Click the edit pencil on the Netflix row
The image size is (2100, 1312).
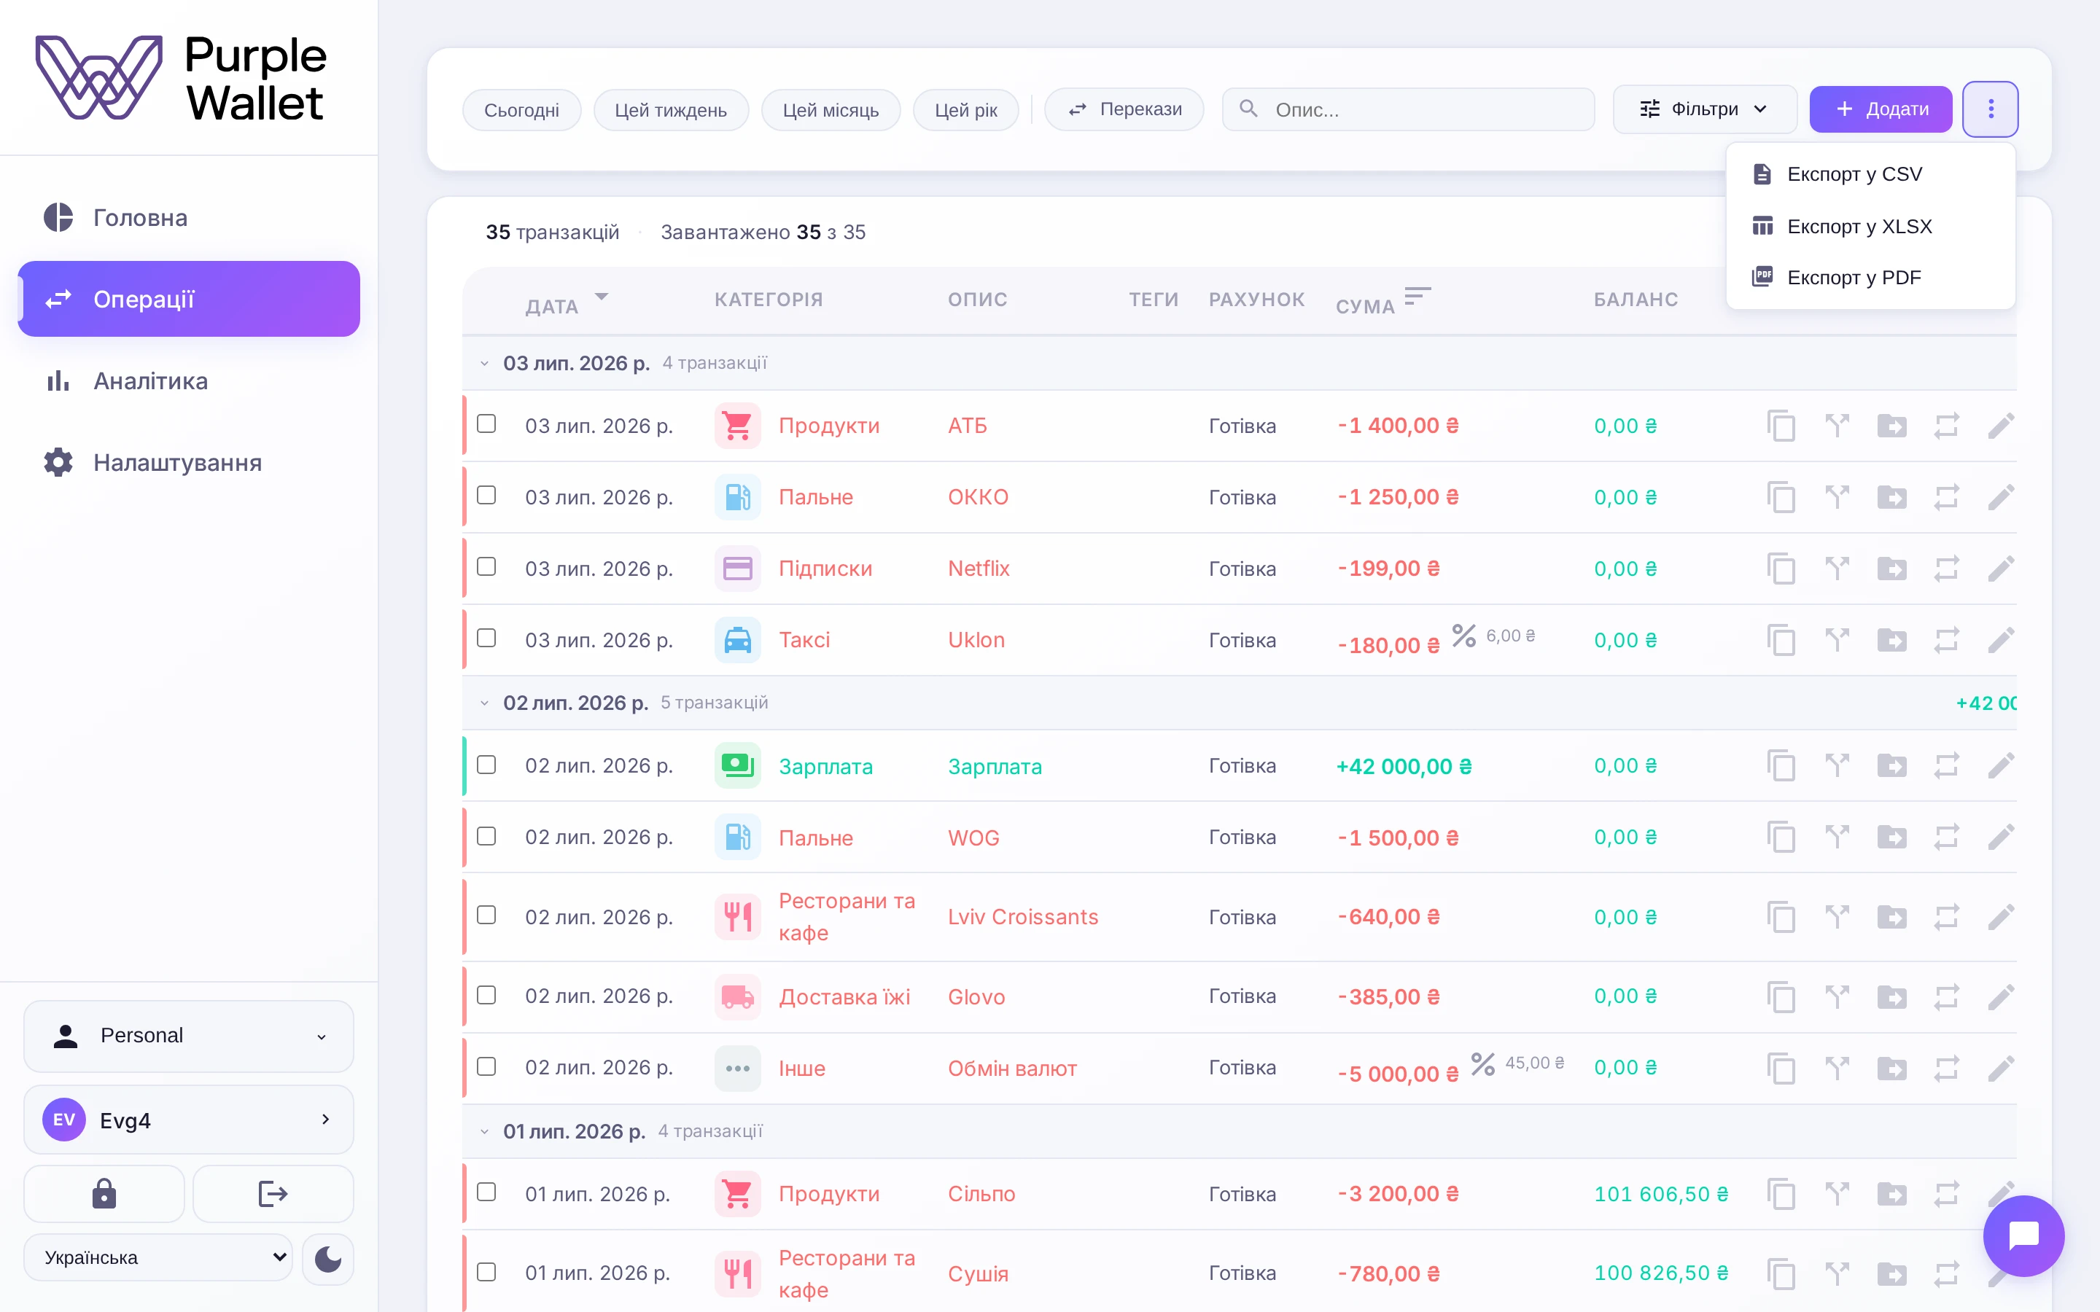2000,569
